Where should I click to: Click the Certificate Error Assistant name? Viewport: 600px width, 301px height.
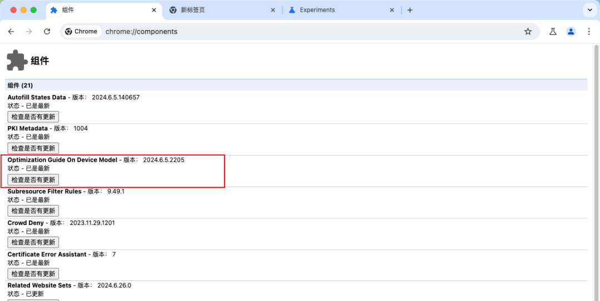tap(47, 254)
